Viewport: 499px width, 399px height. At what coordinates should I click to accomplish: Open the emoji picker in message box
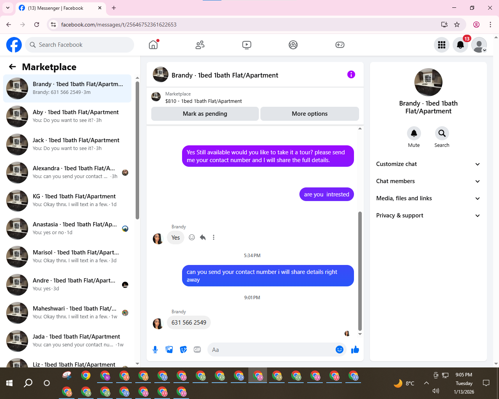(x=340, y=350)
